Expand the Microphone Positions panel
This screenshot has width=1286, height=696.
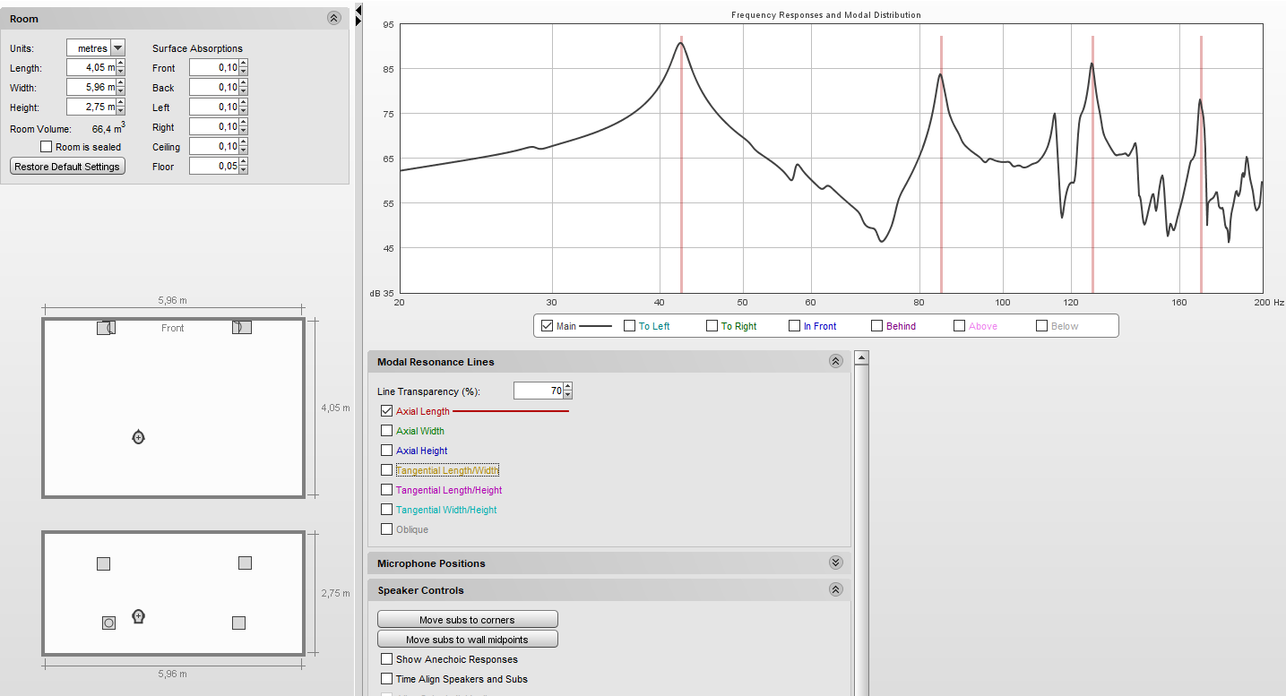click(x=835, y=563)
